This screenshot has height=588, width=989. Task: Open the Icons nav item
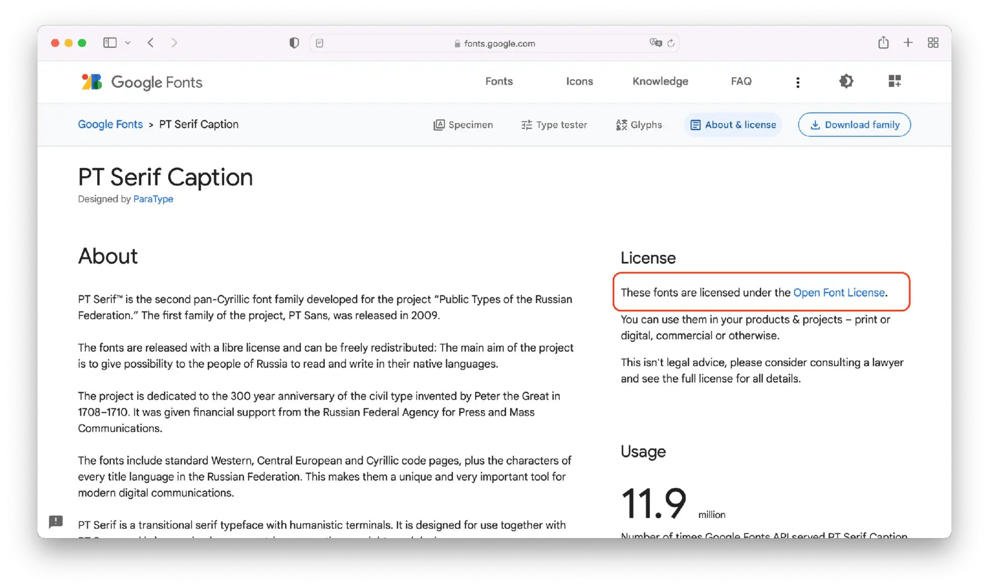[580, 81]
